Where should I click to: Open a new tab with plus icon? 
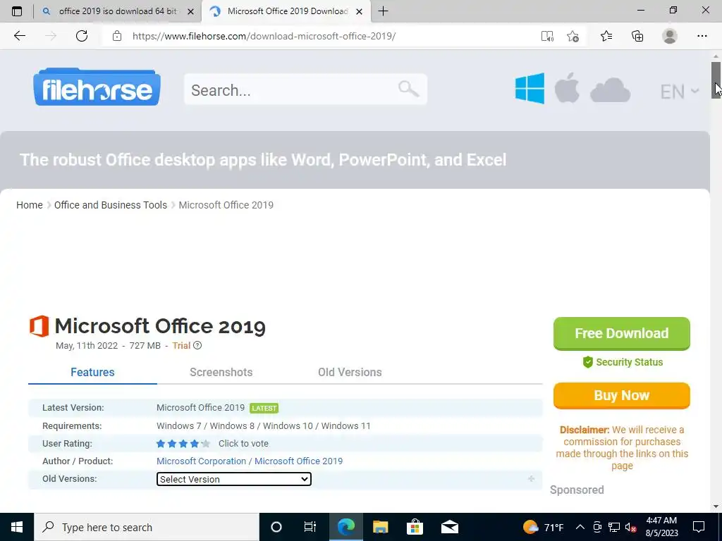click(383, 11)
